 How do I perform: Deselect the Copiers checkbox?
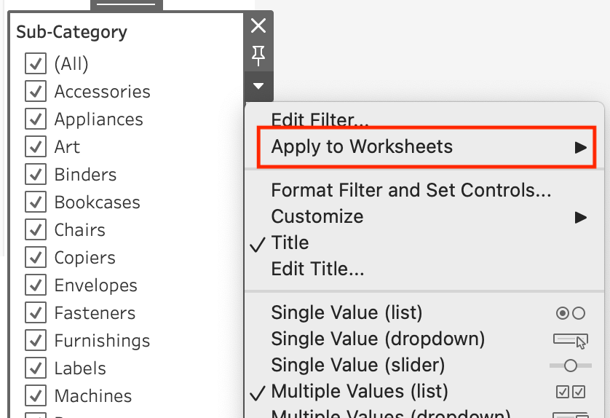click(x=36, y=258)
